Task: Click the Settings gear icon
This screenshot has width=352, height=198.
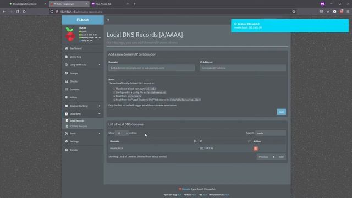Action: tap(67, 141)
